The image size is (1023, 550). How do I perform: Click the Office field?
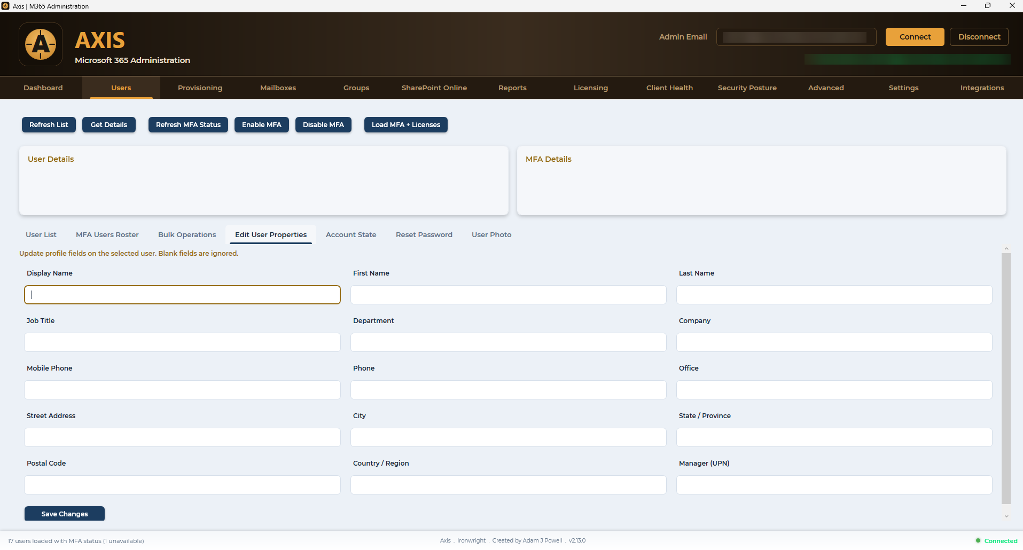[x=834, y=390]
